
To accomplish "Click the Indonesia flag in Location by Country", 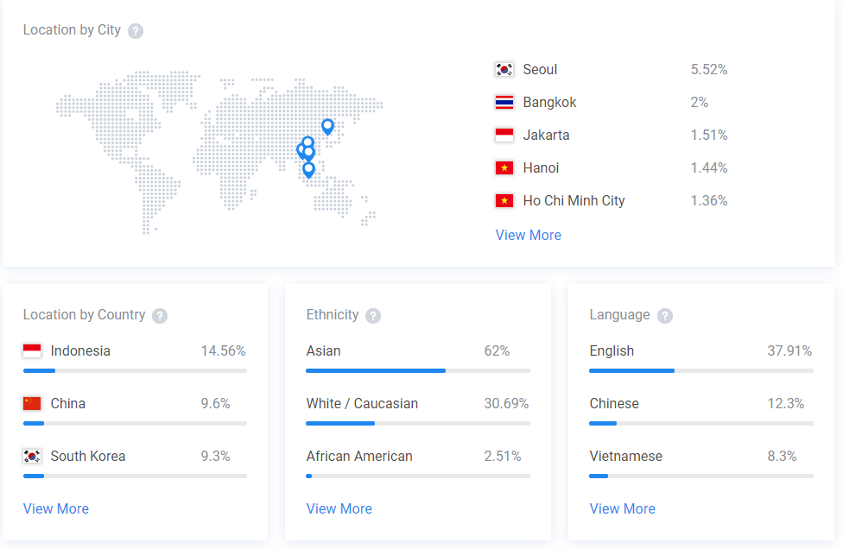I will pyautogui.click(x=32, y=350).
